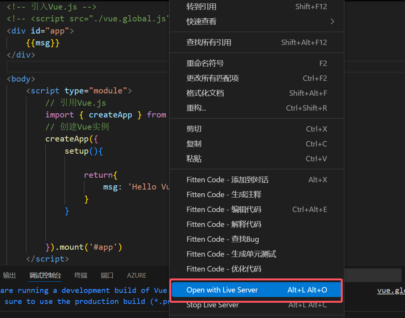
Task: Select Fitten Code - 解释代码
Action: pos(256,224)
